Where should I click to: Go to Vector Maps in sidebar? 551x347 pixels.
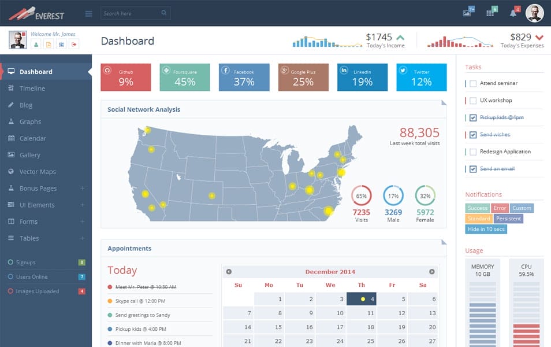pyautogui.click(x=38, y=172)
